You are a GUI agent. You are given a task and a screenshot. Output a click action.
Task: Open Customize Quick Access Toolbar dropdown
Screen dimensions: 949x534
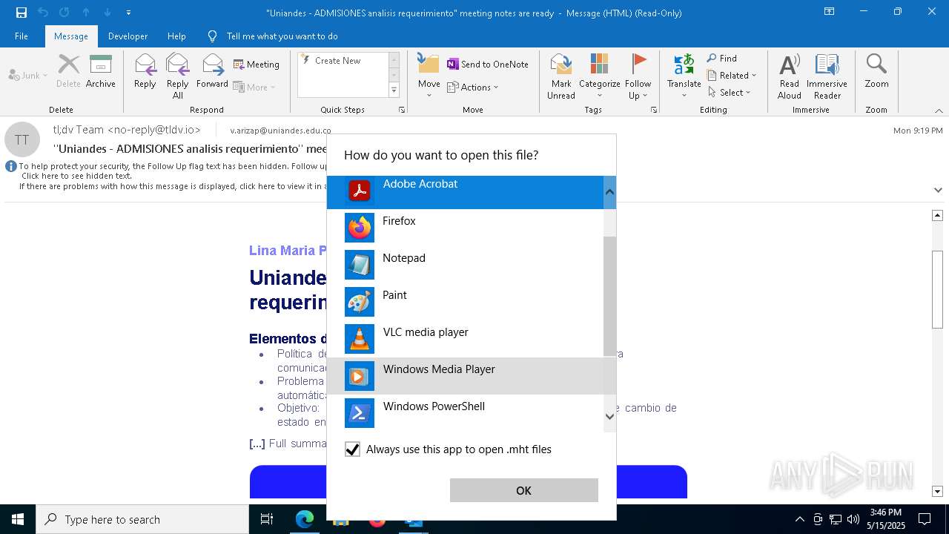point(128,13)
